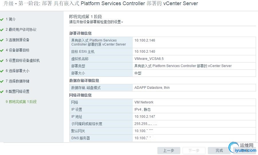Select step 3 连接到源设备
Screen dimensions: 258x155
click(x=17, y=40)
